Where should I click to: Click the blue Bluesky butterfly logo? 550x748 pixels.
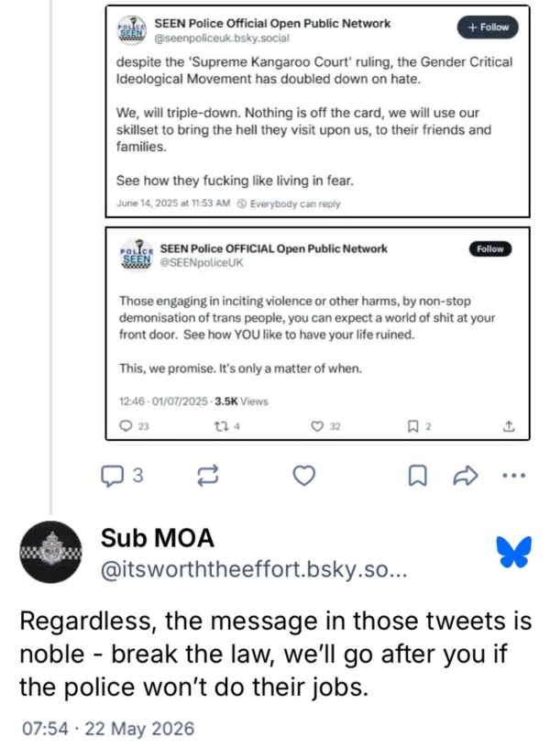[x=513, y=552]
